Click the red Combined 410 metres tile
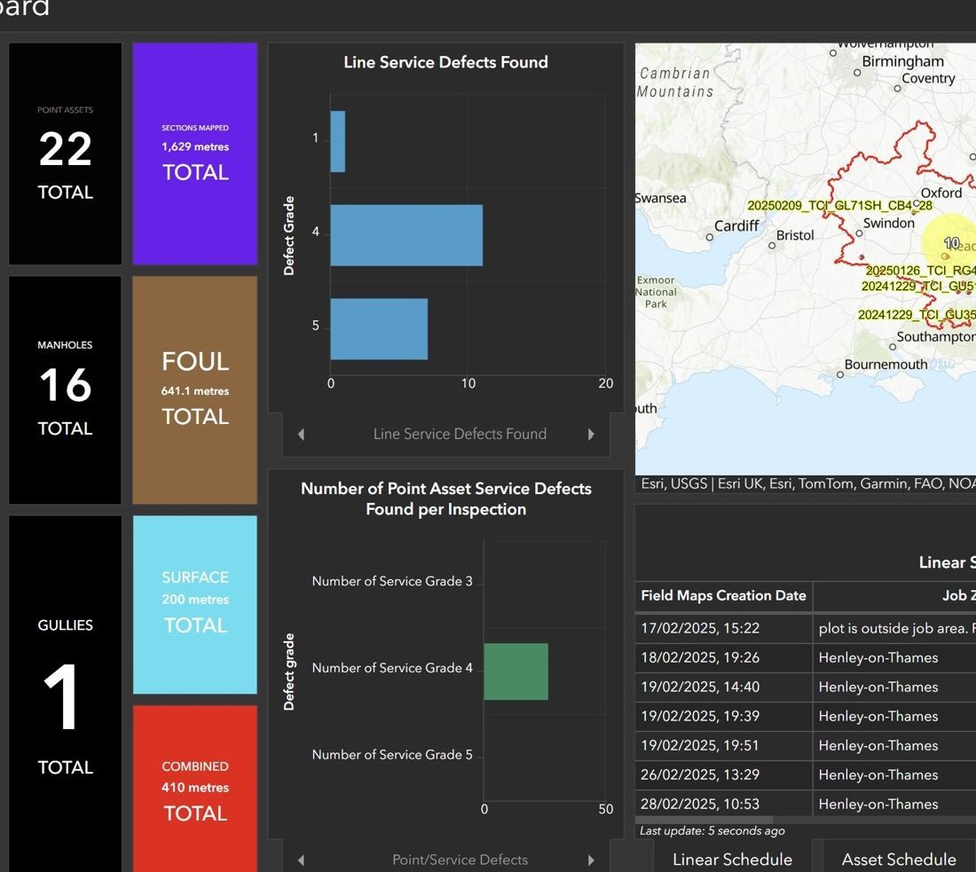The height and width of the screenshot is (872, 976). coord(195,789)
